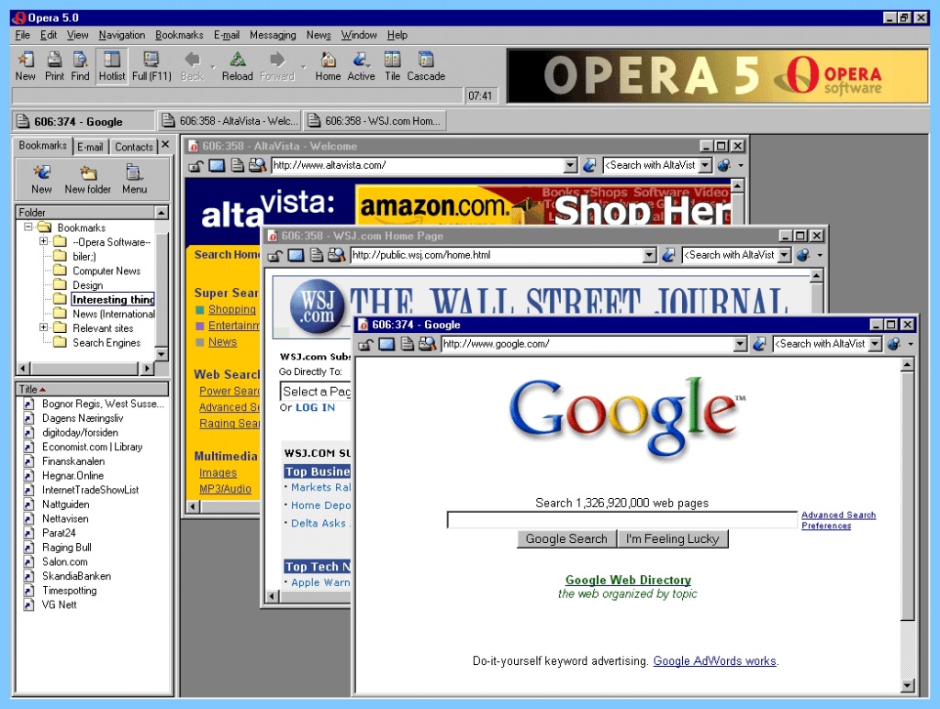Open the Google Preferences link
This screenshot has width=940, height=709.
point(826,526)
